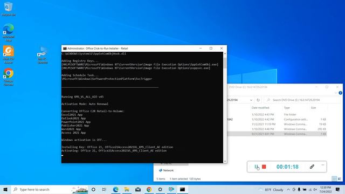Open Settings gear on the taskbar
345x194 pixels.
point(160,189)
